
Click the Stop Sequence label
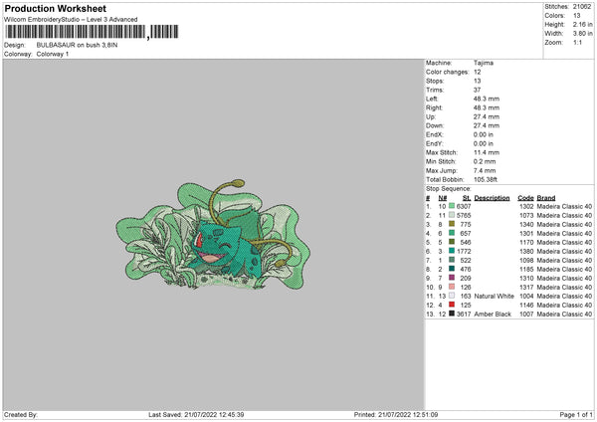(448, 186)
